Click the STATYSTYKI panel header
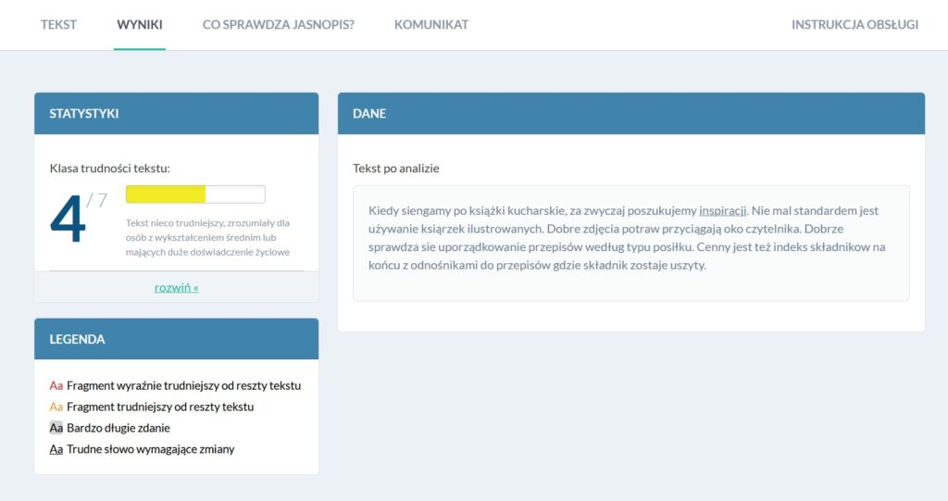This screenshot has width=948, height=501. pyautogui.click(x=176, y=114)
